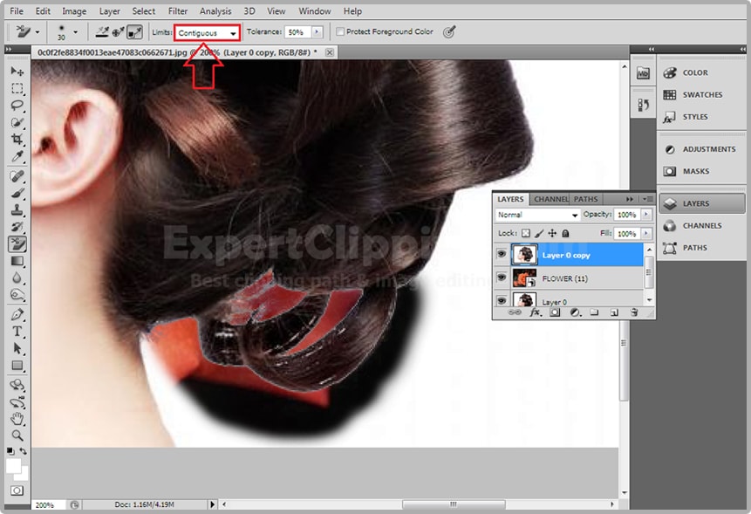Select the Crop tool
Screen dimensions: 751x514
click(x=17, y=140)
